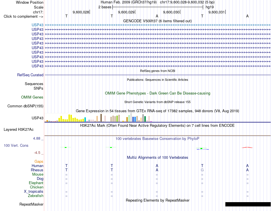Click the 9,600,031 ruler coordinate

(217, 12)
